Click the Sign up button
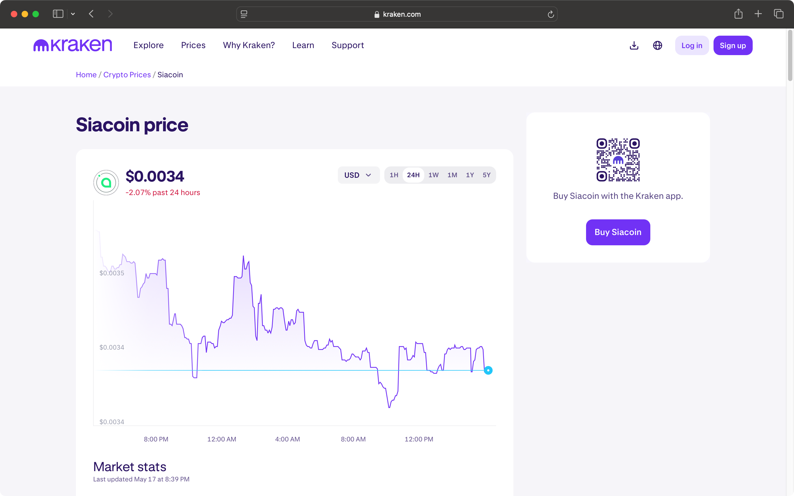The height and width of the screenshot is (496, 794). pyautogui.click(x=733, y=45)
